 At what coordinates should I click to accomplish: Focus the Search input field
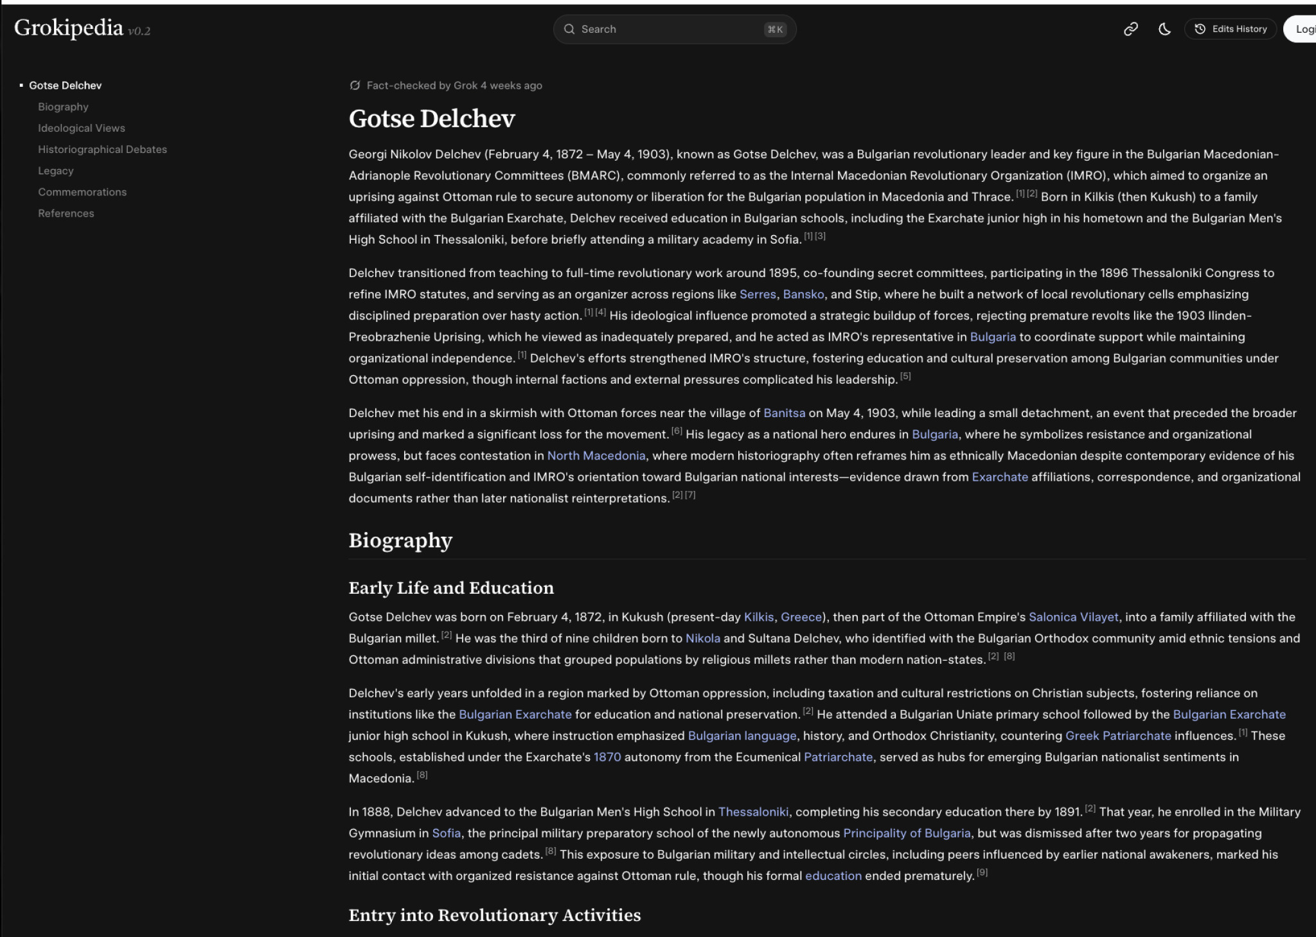click(x=668, y=29)
